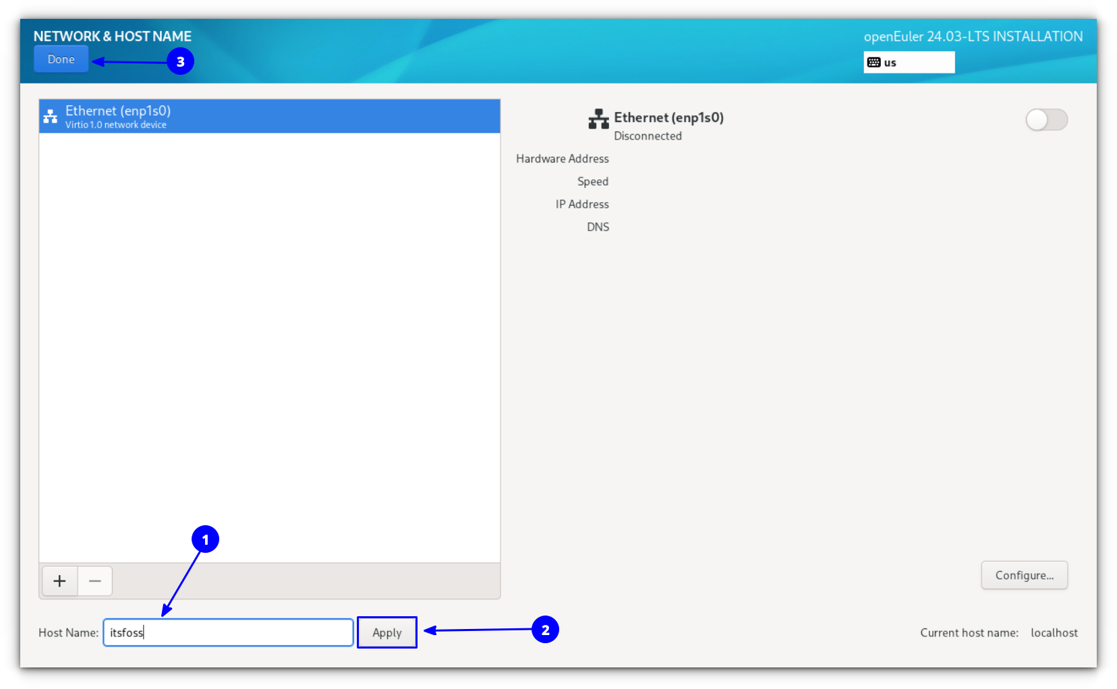Click the Ethernet network icon in the device list
This screenshot has width=1117, height=689.
coord(51,116)
